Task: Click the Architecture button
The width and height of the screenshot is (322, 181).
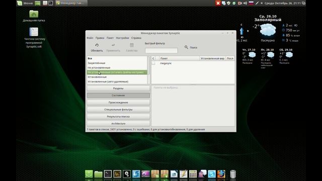Action: [x=118, y=124]
